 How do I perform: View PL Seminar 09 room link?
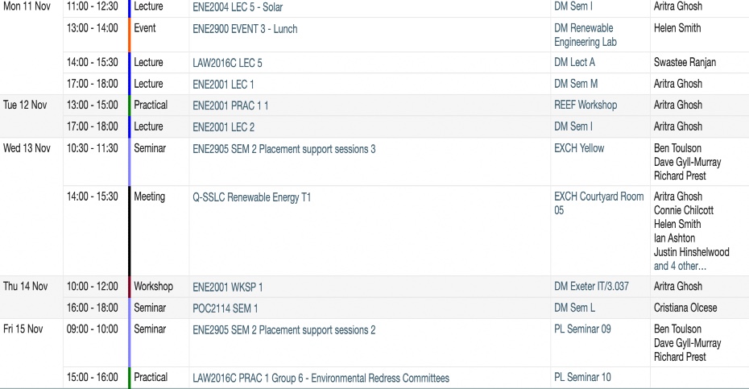point(582,329)
